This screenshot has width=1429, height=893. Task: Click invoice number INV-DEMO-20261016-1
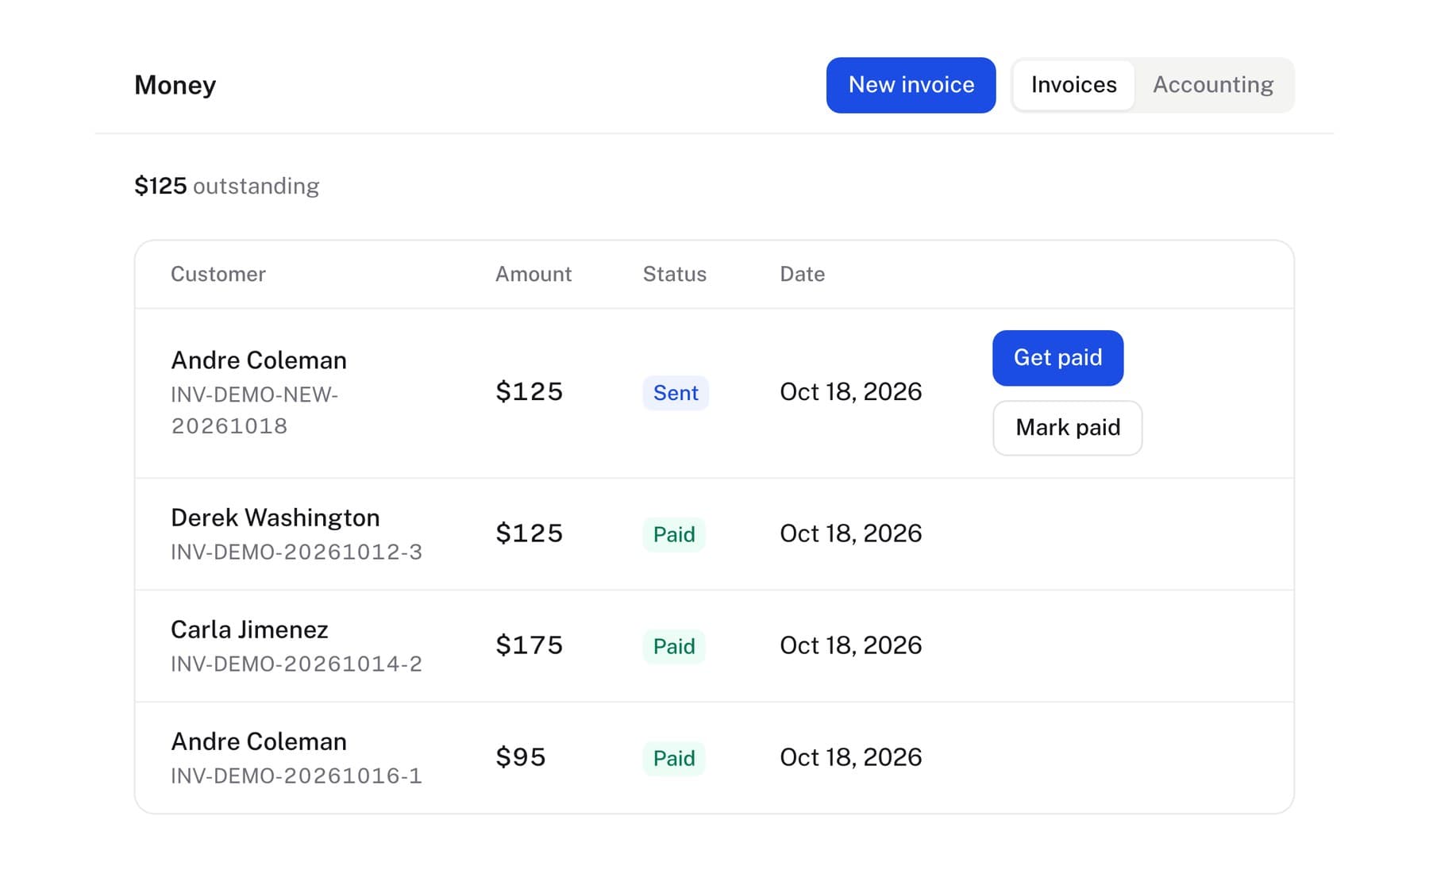point(297,776)
